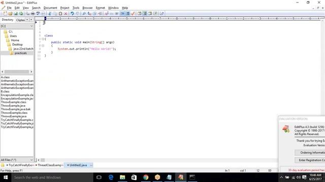Switch to the Directory sidebar tab

(x=8, y=20)
